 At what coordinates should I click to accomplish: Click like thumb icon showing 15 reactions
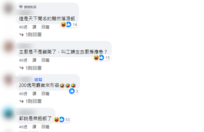(x=102, y=58)
